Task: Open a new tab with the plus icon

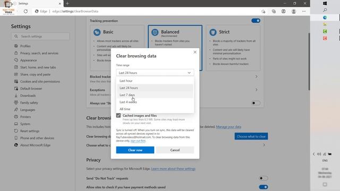Action: pyautogui.click(x=67, y=4)
